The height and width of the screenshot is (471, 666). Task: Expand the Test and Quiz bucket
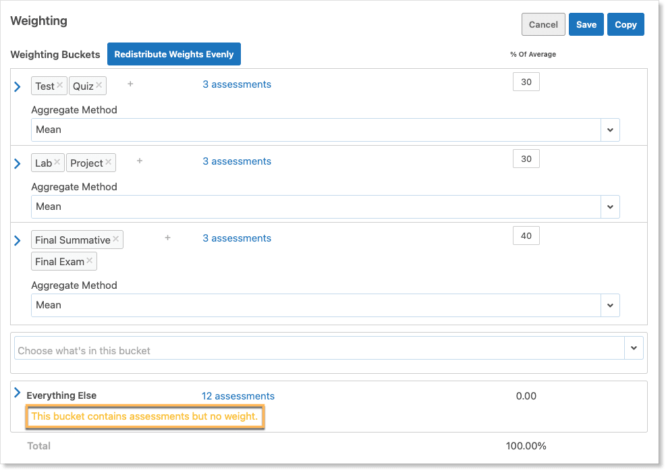tap(18, 86)
